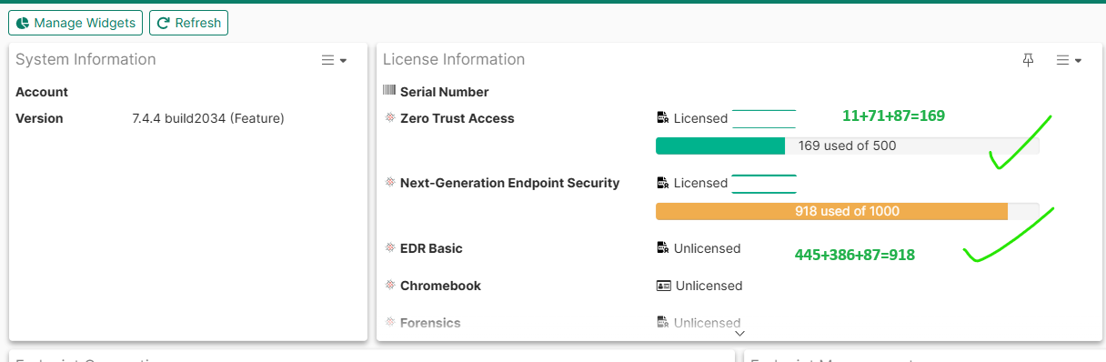Click the Forensics label
Viewport: 1106px width, 362px height.
coord(430,323)
